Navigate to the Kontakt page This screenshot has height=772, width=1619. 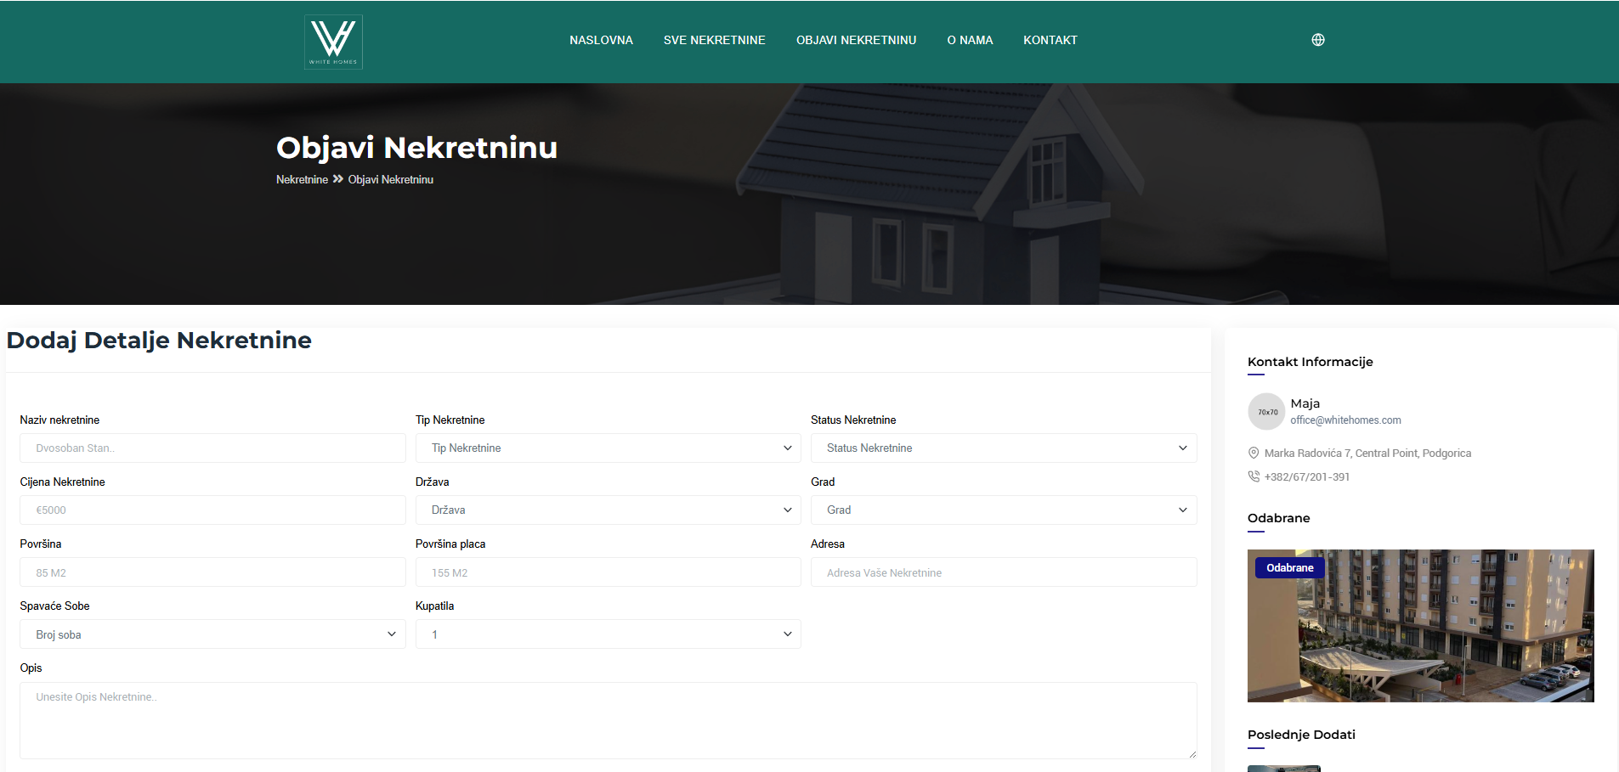(x=1050, y=40)
